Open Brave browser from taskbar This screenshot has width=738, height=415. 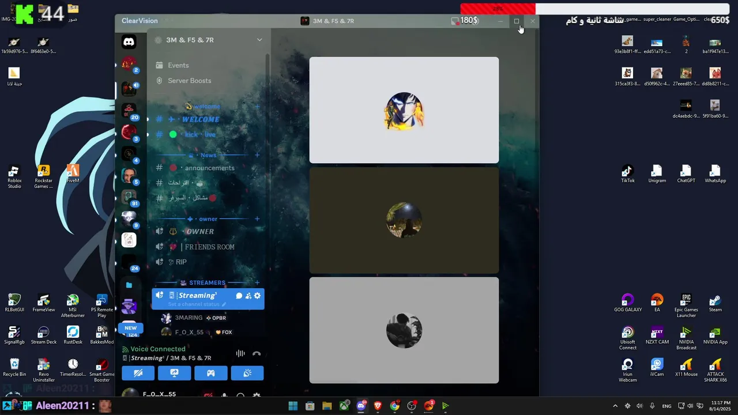point(378,406)
